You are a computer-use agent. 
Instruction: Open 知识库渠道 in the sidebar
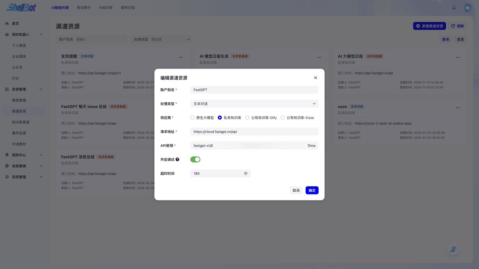(x=24, y=122)
